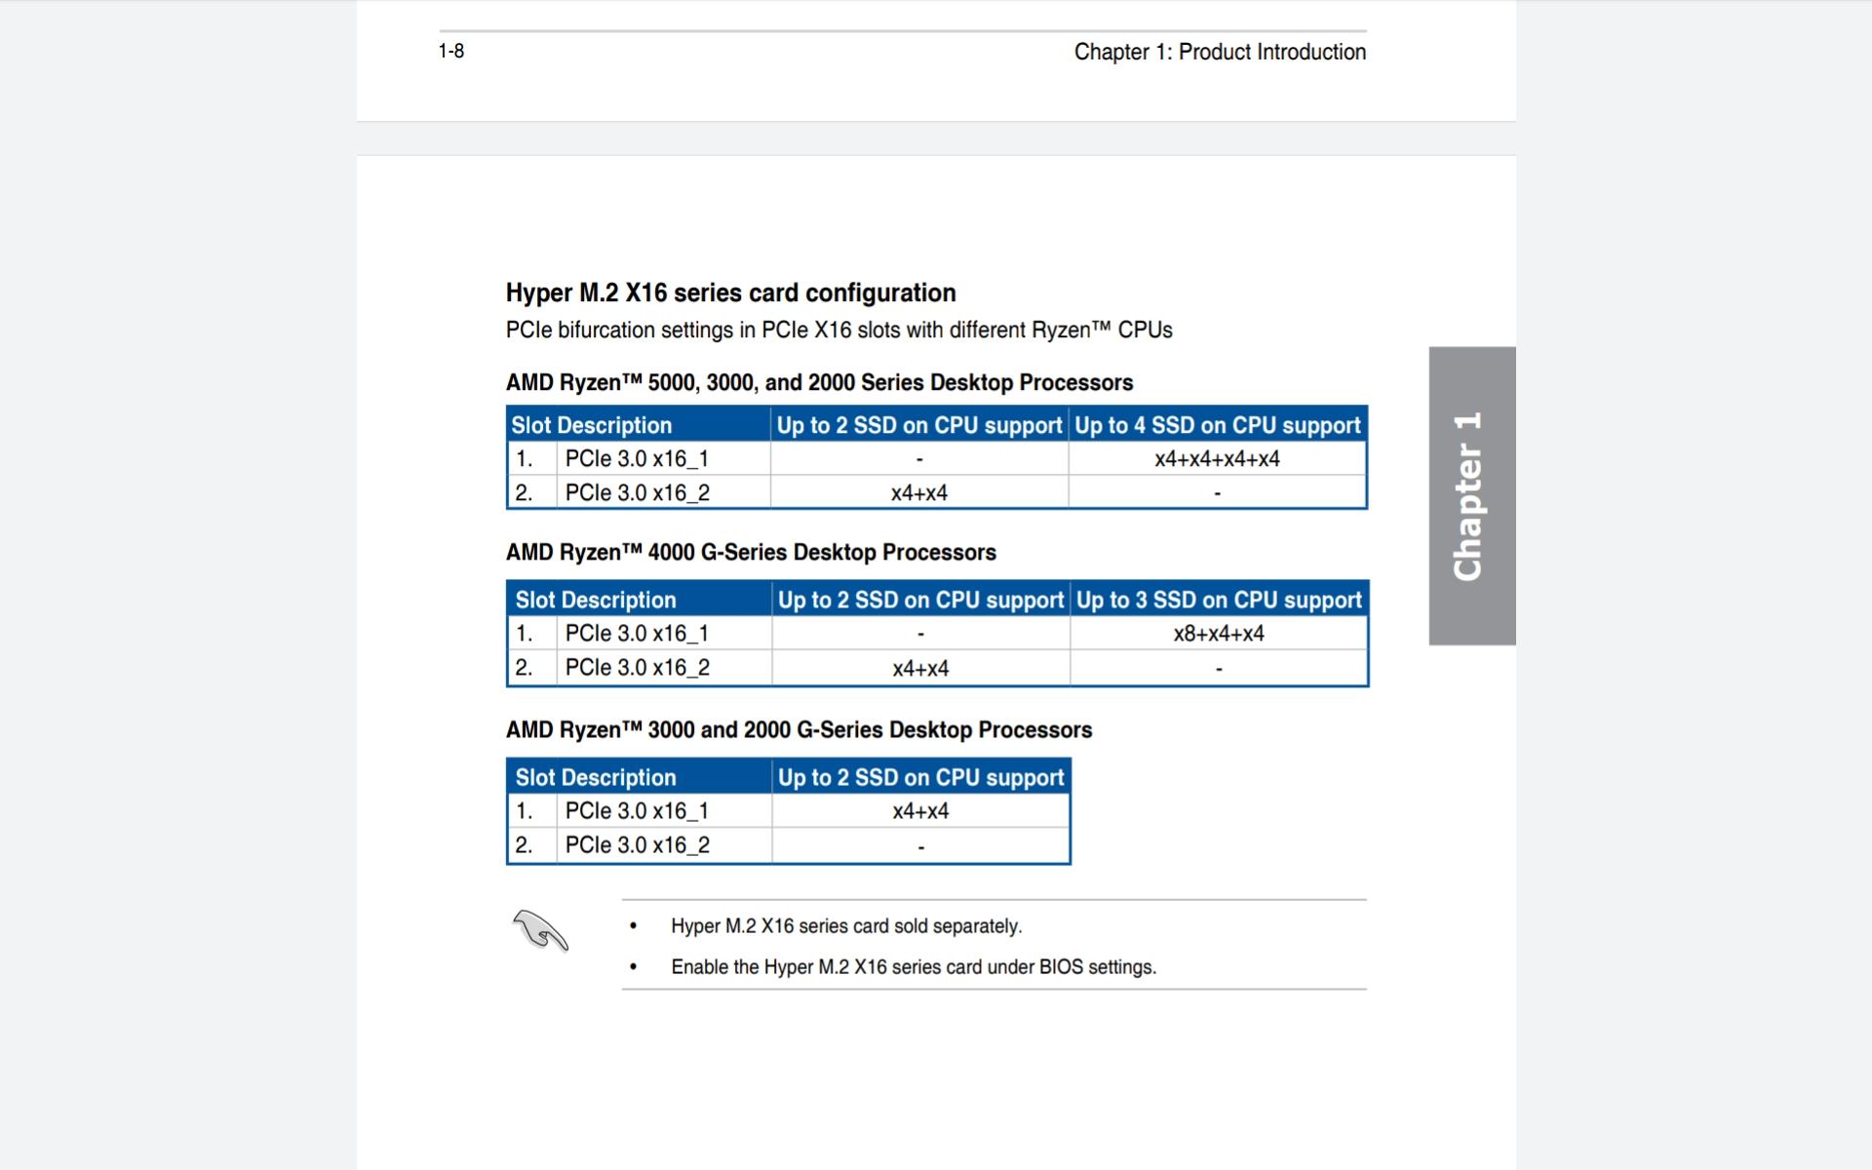This screenshot has width=1872, height=1170.
Task: Click page number 1-8 in the header
Action: 451,51
